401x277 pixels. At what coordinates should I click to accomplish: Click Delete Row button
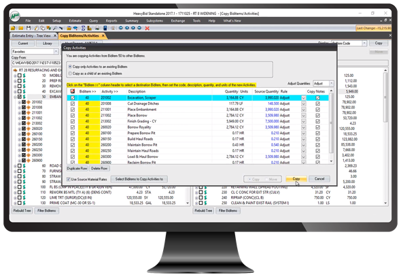(x=99, y=169)
